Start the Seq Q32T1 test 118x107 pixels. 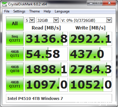[x=15, y=39]
